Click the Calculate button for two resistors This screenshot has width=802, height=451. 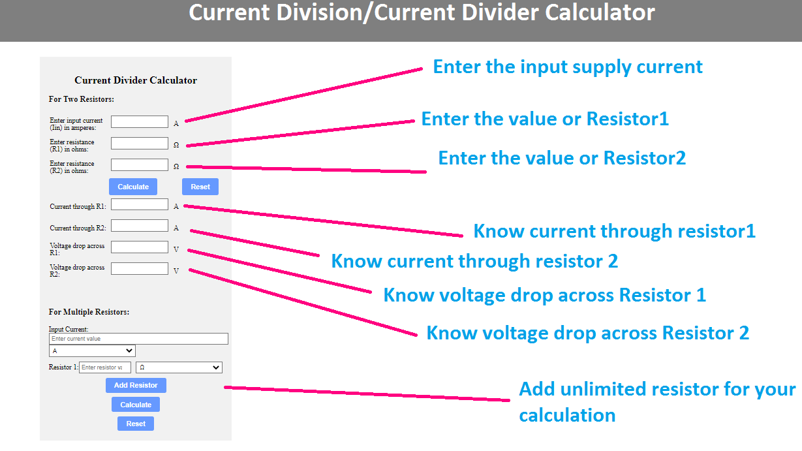pos(132,186)
